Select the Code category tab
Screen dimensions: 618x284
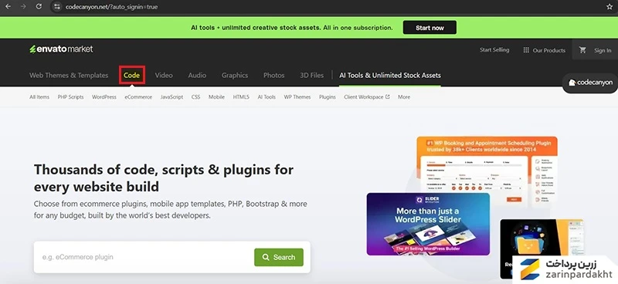click(131, 75)
